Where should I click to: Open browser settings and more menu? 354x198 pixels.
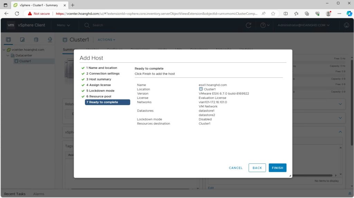pyautogui.click(x=339, y=13)
